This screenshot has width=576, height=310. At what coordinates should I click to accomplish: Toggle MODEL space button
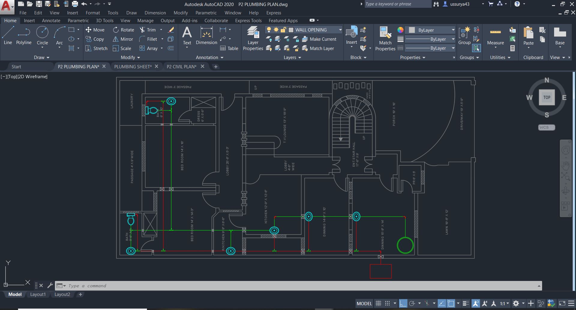point(364,303)
